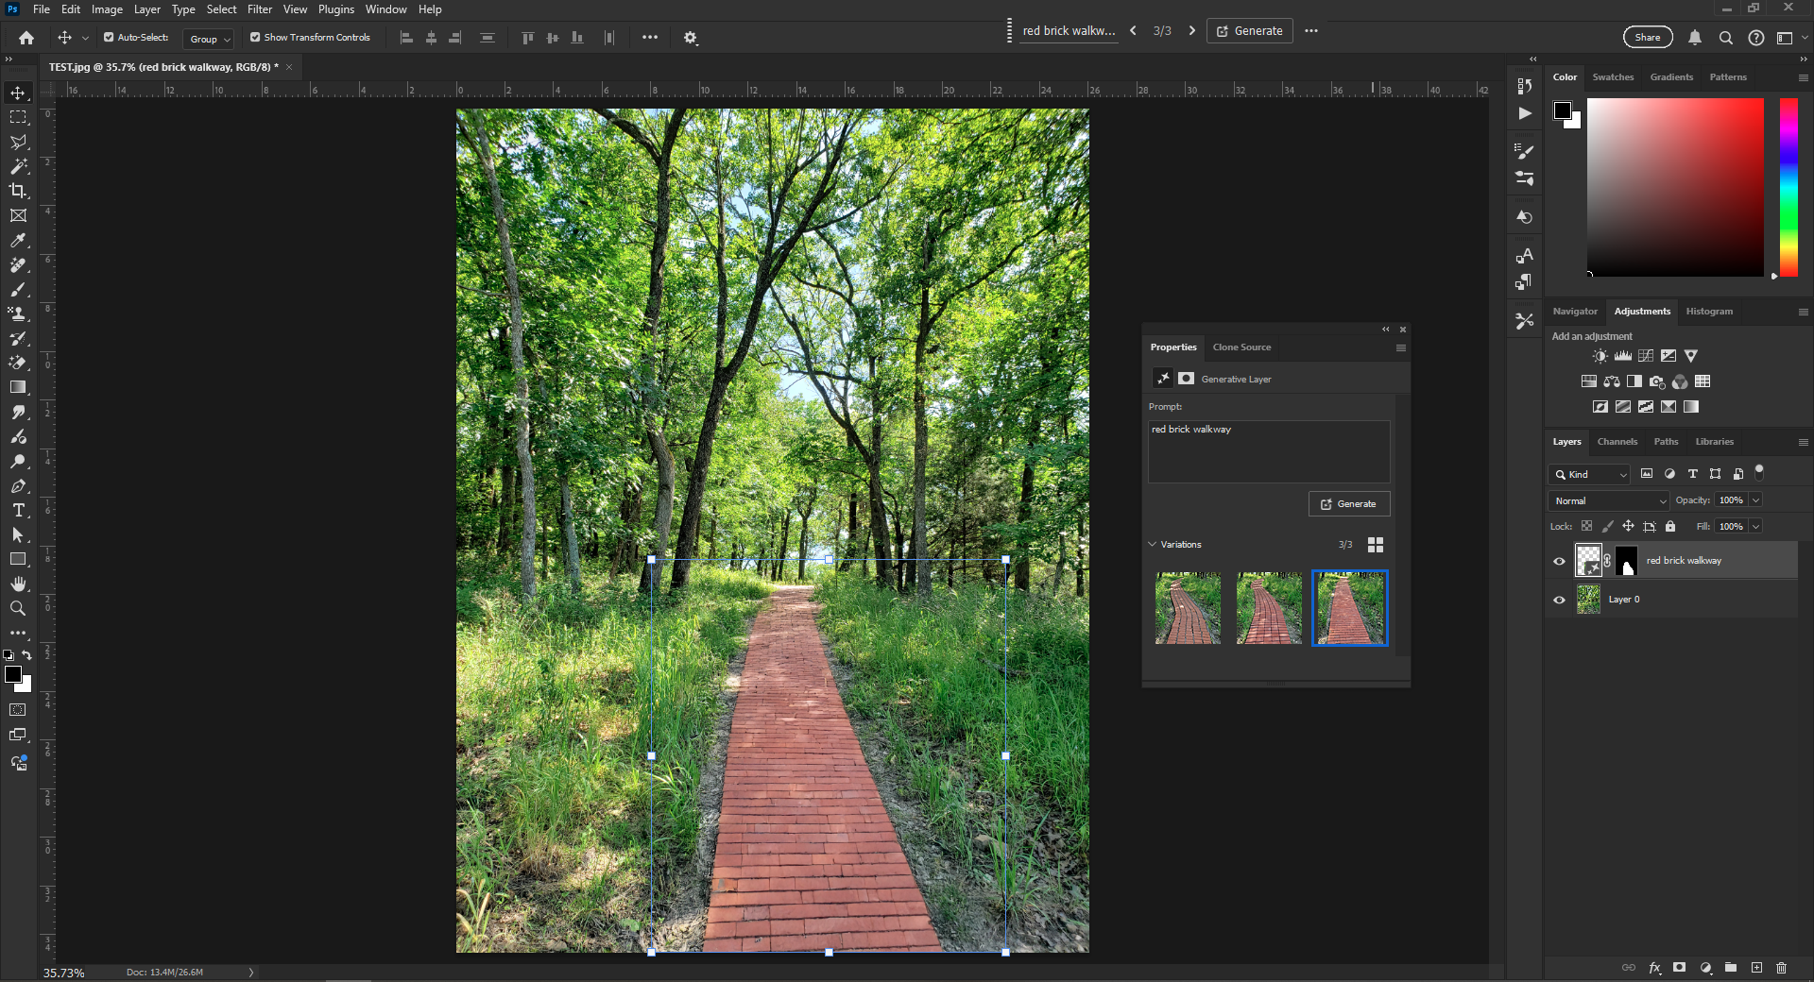Viewport: 1814px width, 982px height.
Task: Toggle Layer 0 visibility
Action: (x=1559, y=600)
